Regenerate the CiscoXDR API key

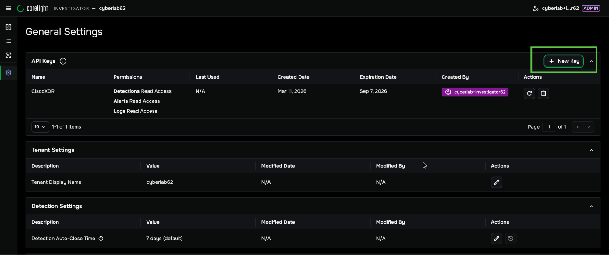[x=529, y=93]
